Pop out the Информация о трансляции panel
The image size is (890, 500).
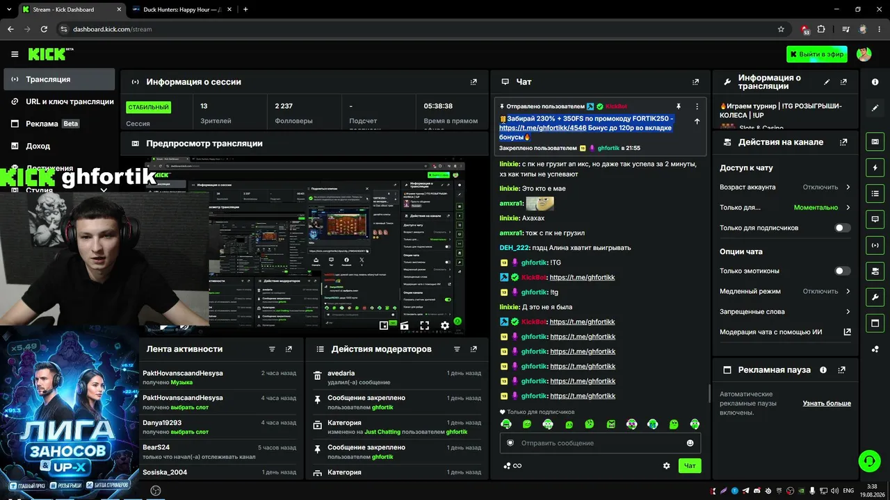pos(844,82)
